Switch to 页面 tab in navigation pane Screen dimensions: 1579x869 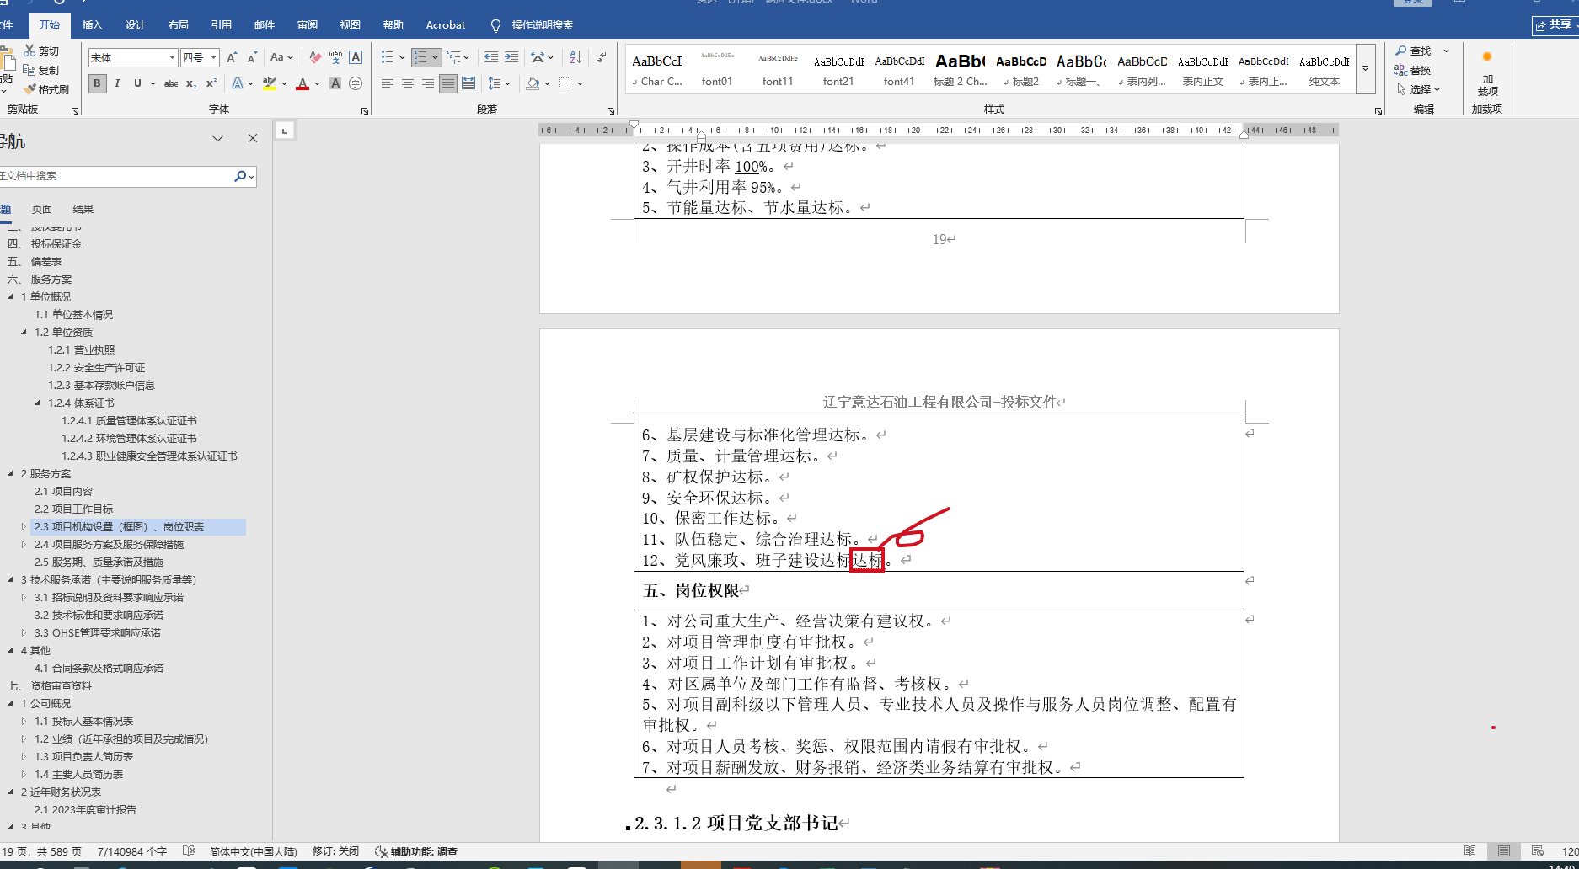42,210
